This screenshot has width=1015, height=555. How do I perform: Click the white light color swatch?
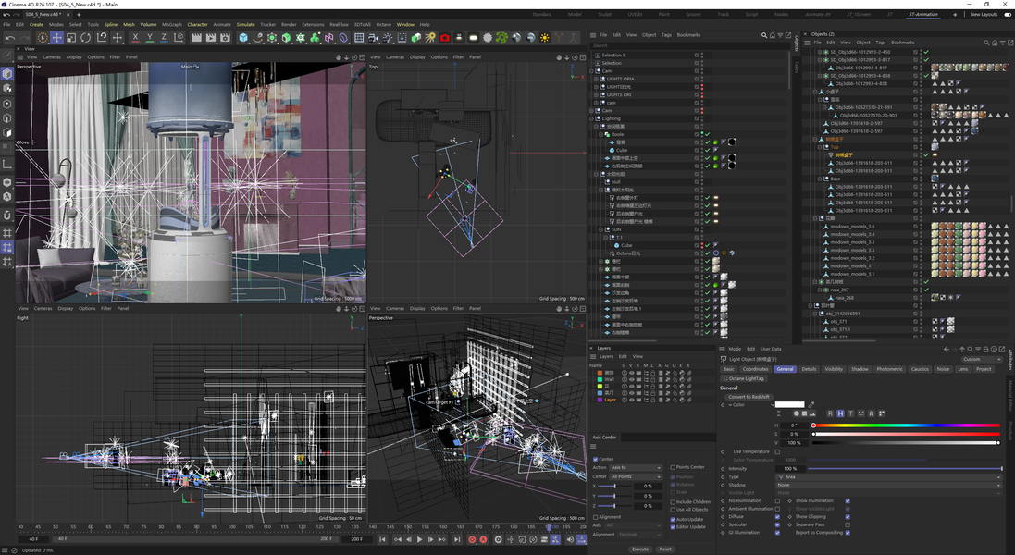790,404
